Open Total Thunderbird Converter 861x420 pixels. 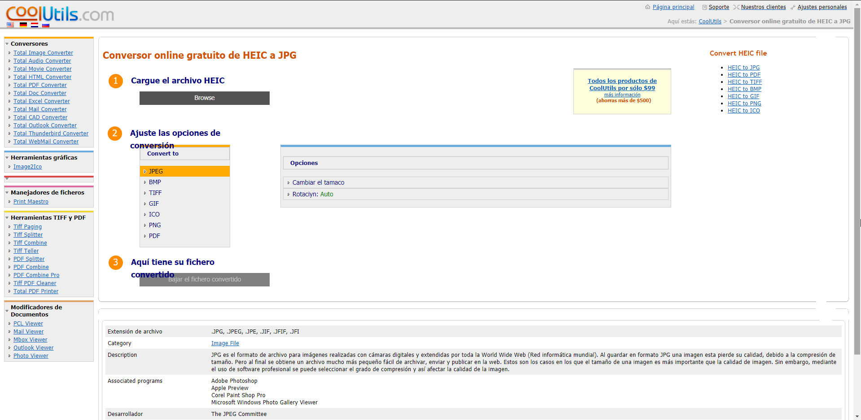(51, 134)
